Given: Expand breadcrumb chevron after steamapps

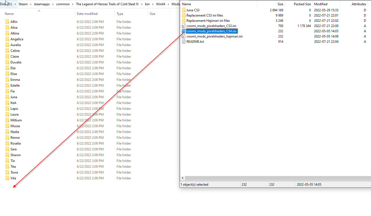Looking at the screenshot, I should coord(53,4).
